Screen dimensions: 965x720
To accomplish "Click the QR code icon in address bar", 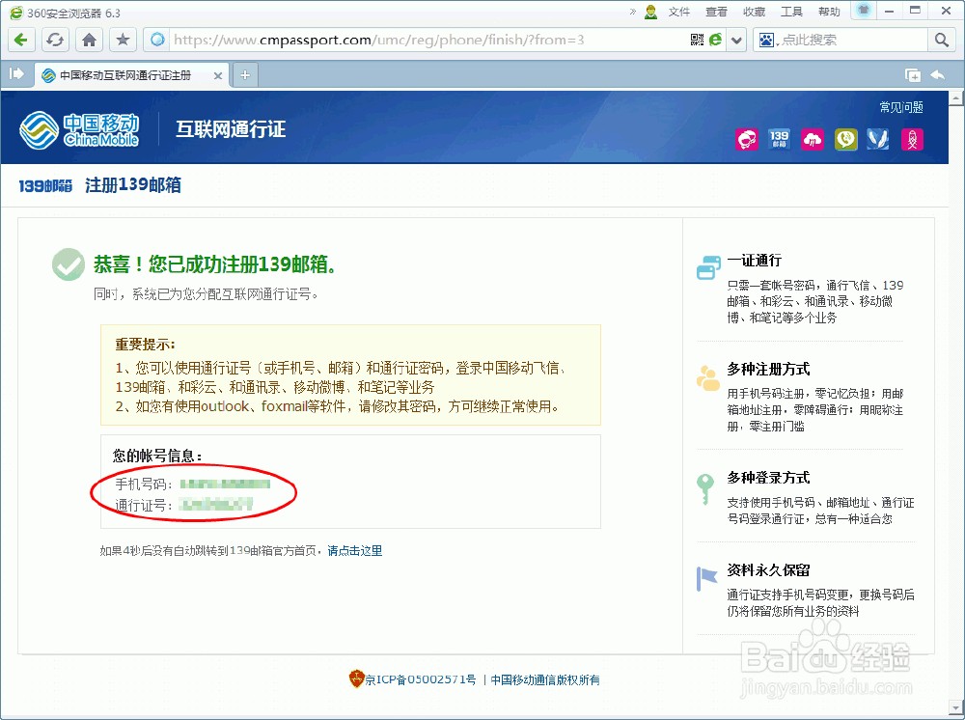I will coord(697,40).
